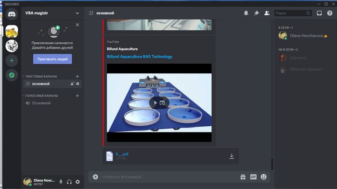Open User Settings gear icon
337x189 pixels.
(78, 182)
